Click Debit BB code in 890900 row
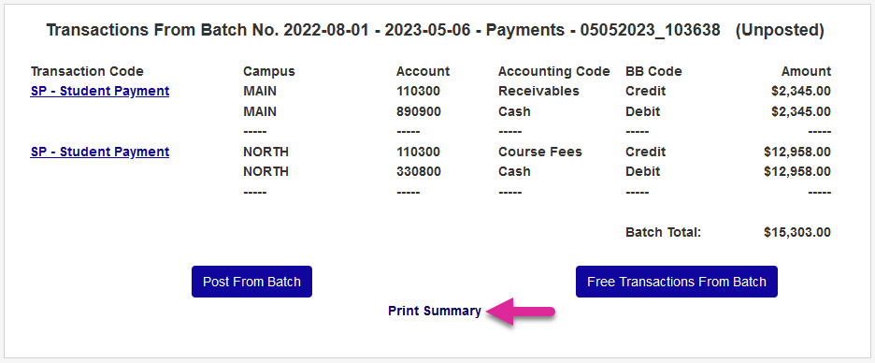This screenshot has width=875, height=363. point(643,111)
